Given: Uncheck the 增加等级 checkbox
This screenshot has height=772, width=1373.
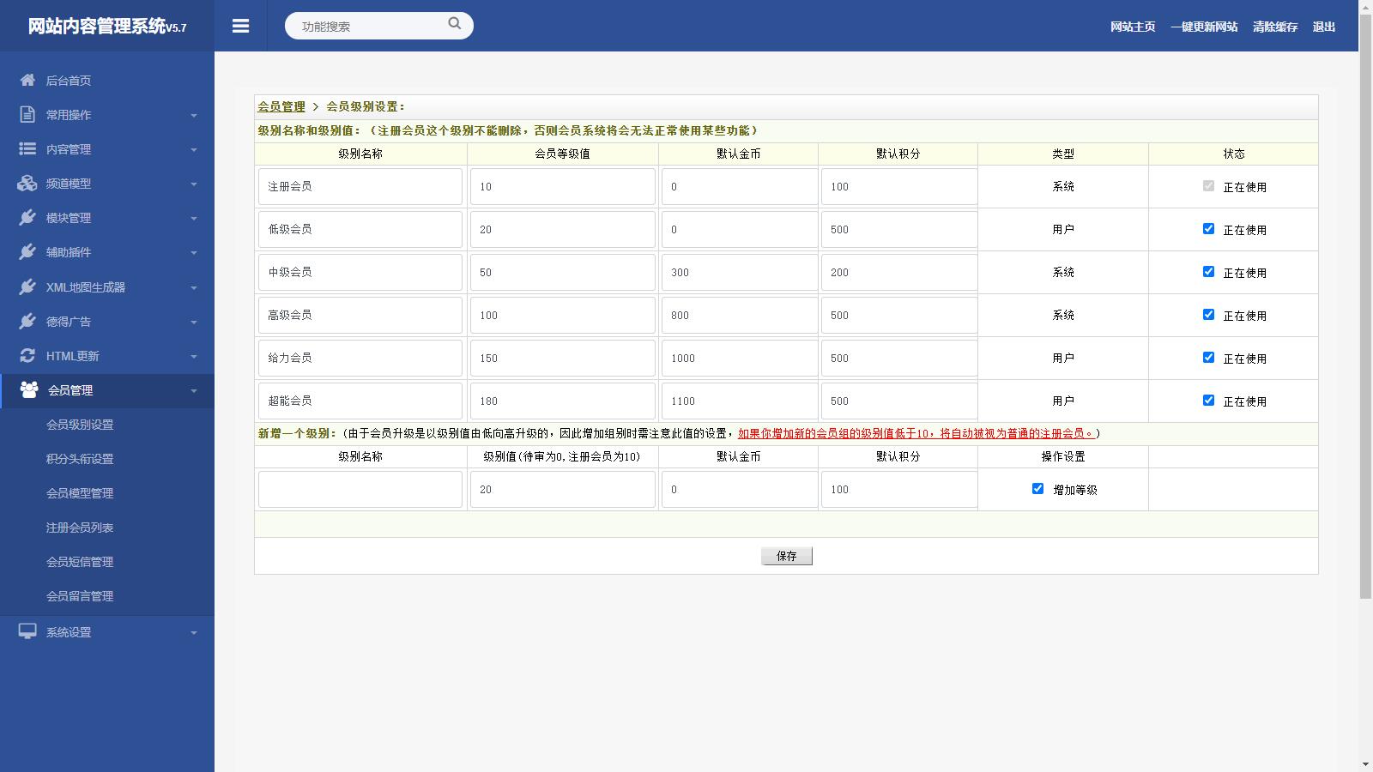Looking at the screenshot, I should 1037,489.
